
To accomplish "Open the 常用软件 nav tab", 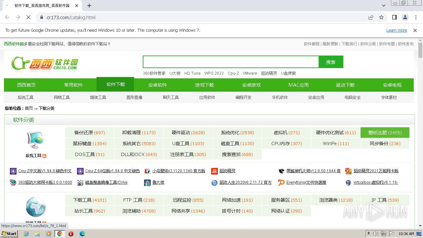I will (73, 85).
